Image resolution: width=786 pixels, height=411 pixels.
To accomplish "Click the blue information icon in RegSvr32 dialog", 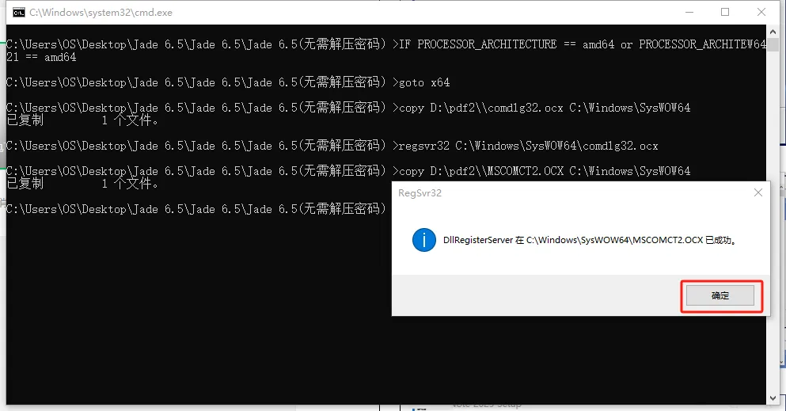I will 423,240.
